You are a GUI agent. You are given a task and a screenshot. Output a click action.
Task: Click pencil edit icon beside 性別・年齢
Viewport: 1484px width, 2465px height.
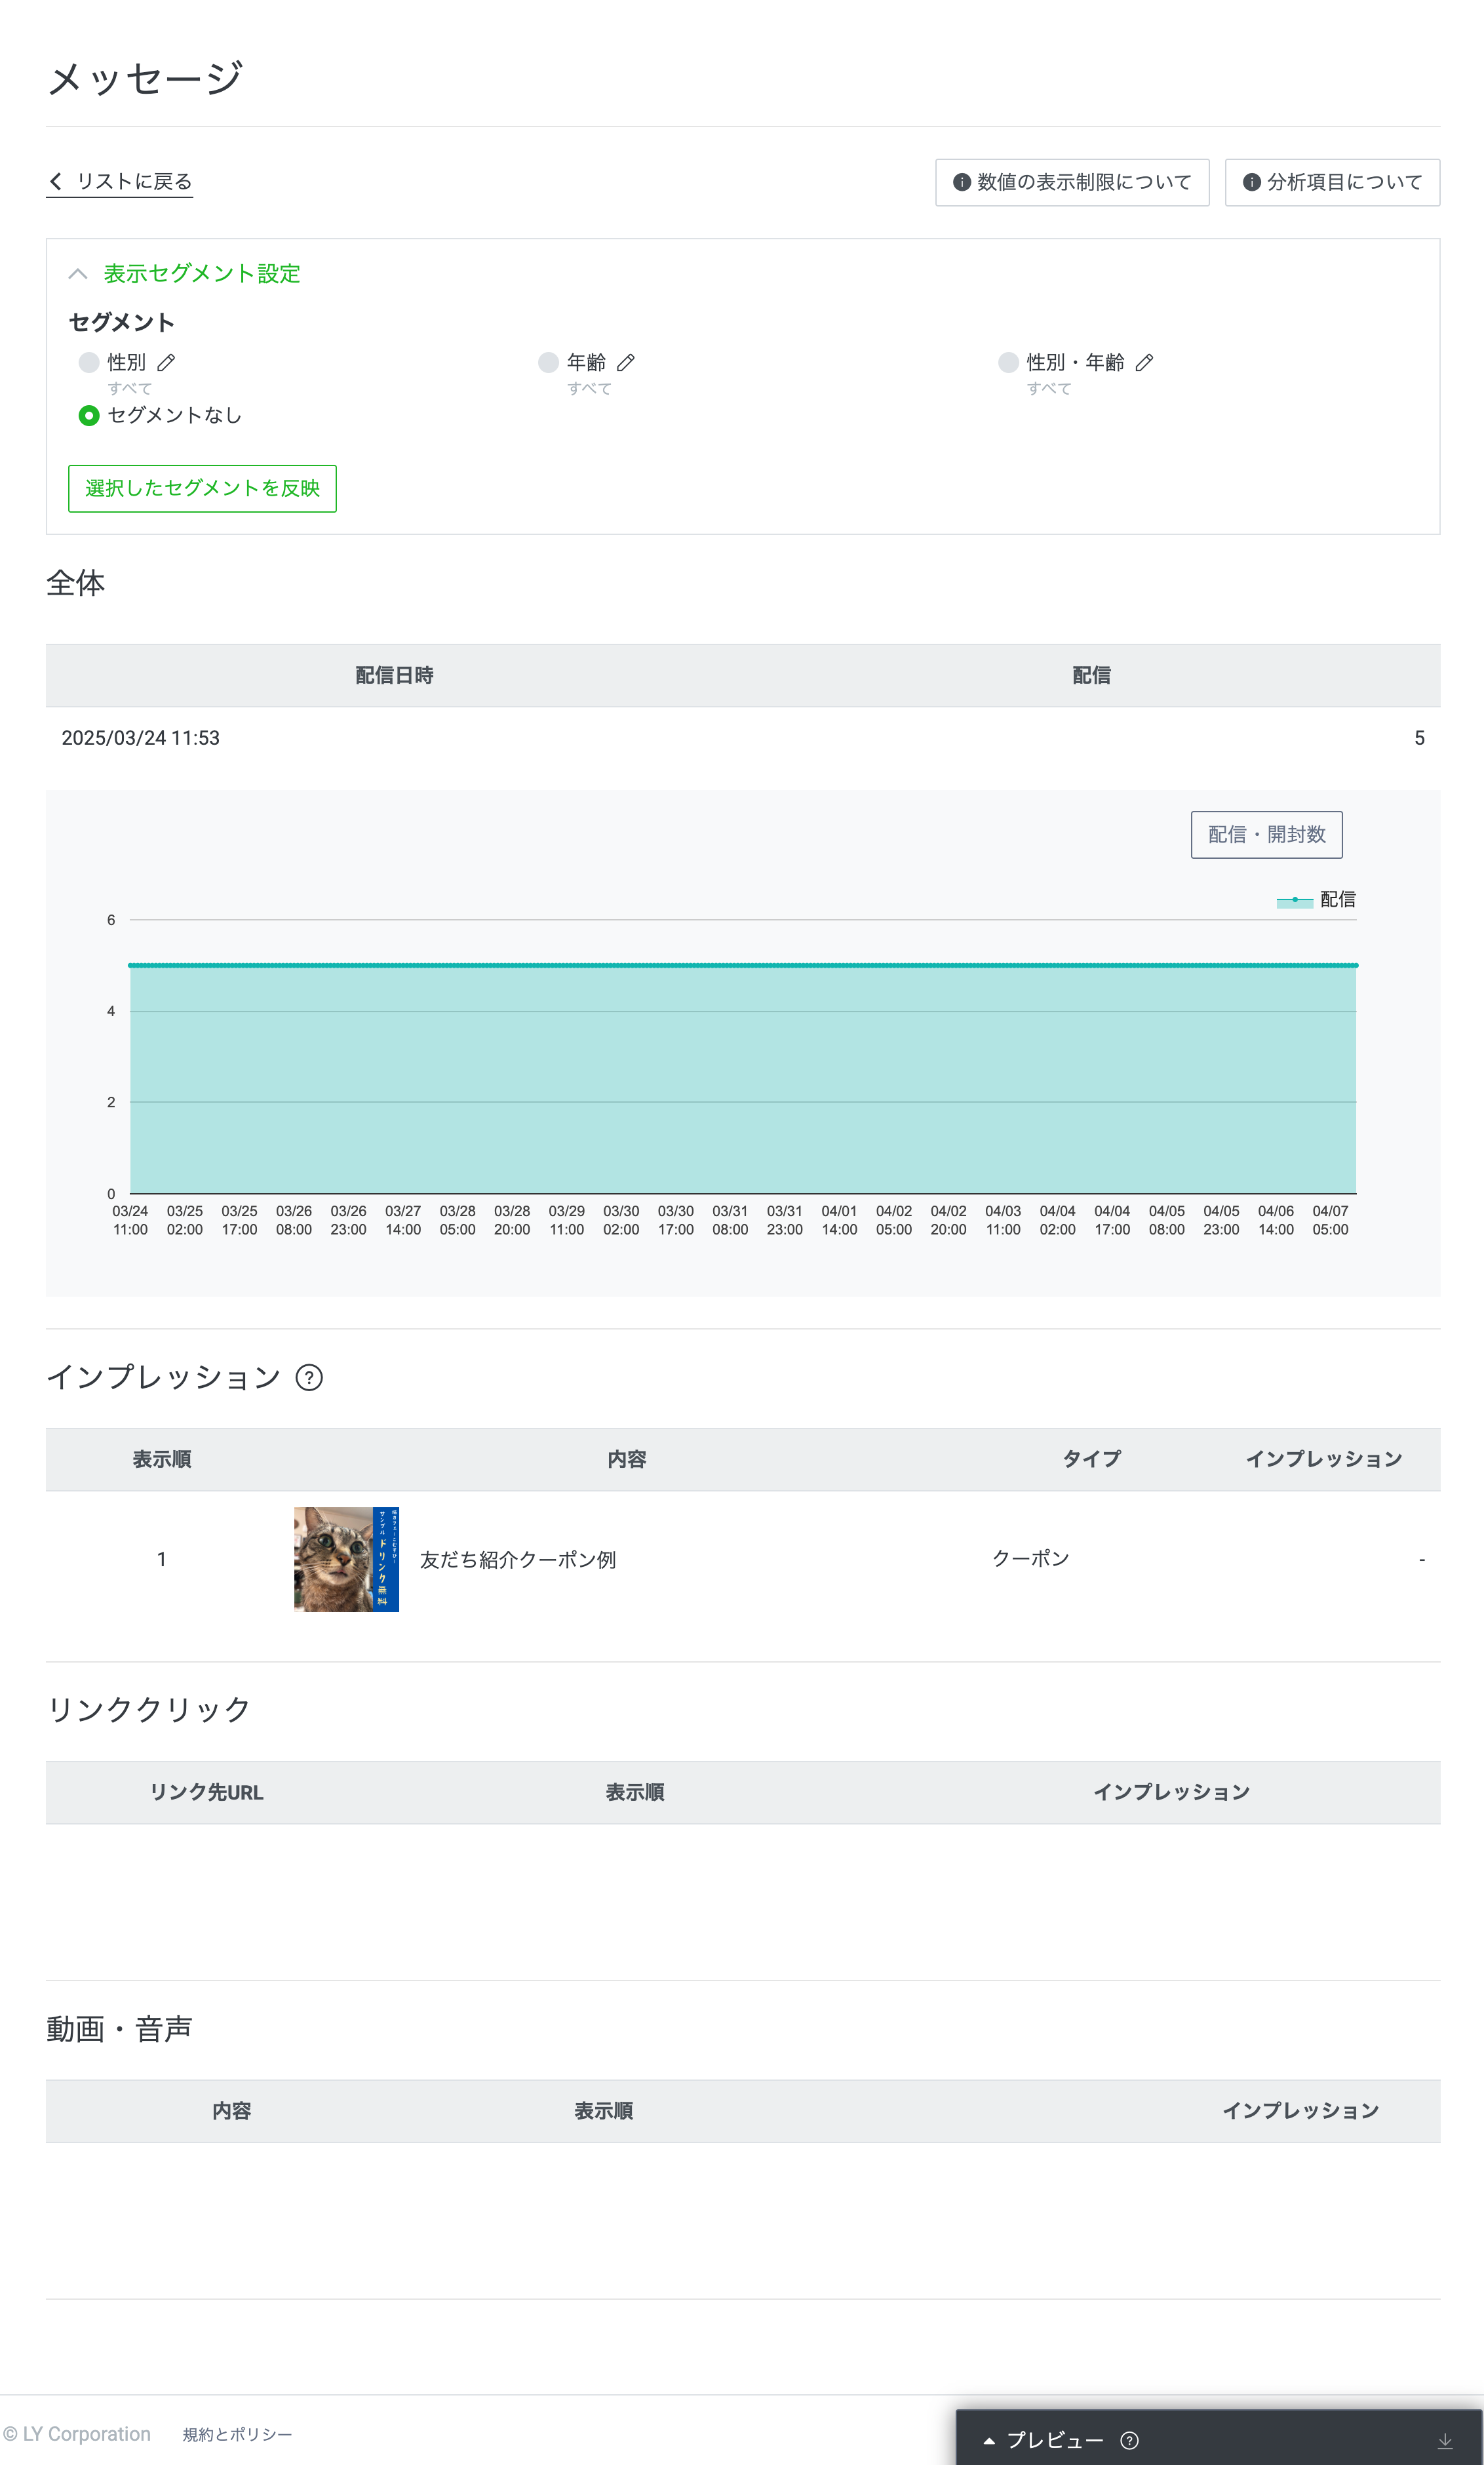pos(1144,362)
